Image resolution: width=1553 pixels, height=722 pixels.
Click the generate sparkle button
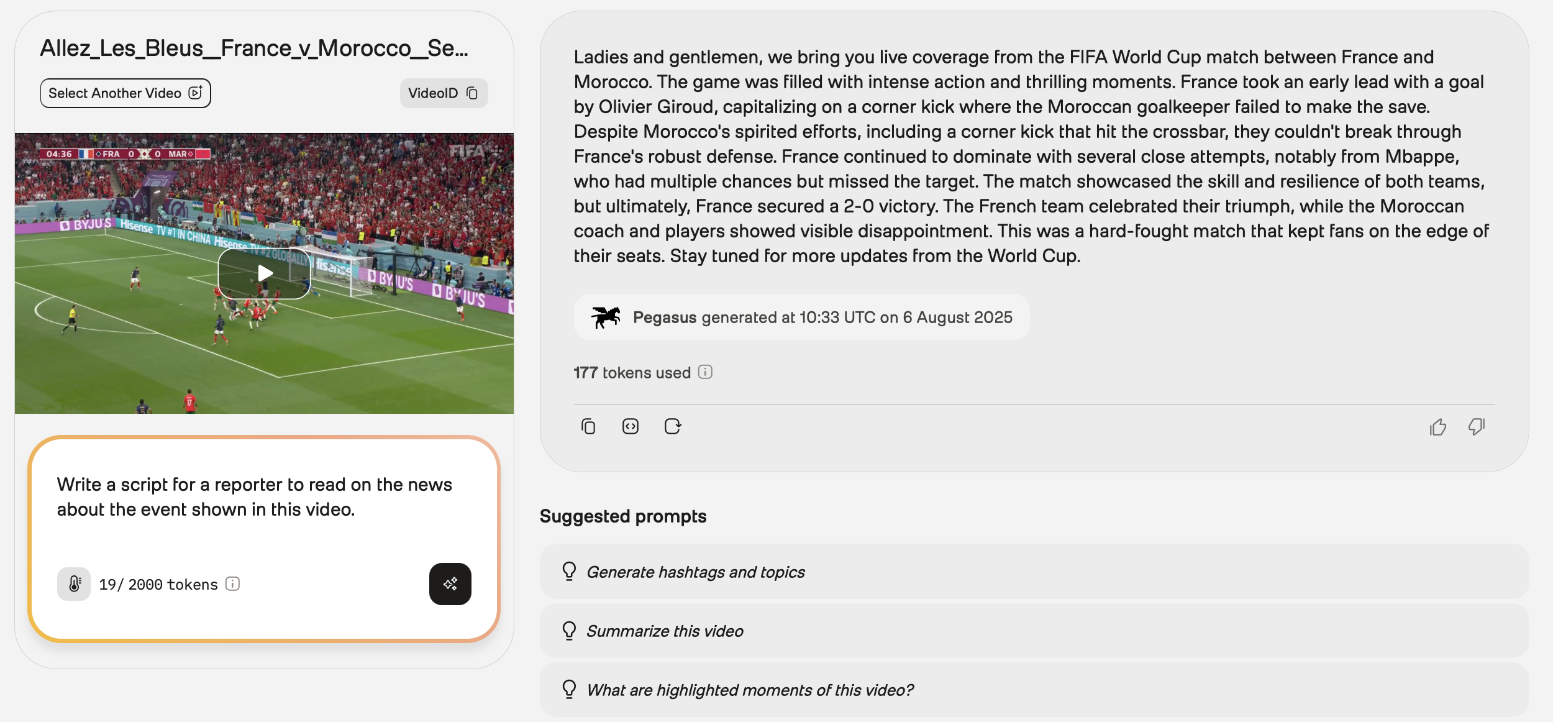point(450,584)
